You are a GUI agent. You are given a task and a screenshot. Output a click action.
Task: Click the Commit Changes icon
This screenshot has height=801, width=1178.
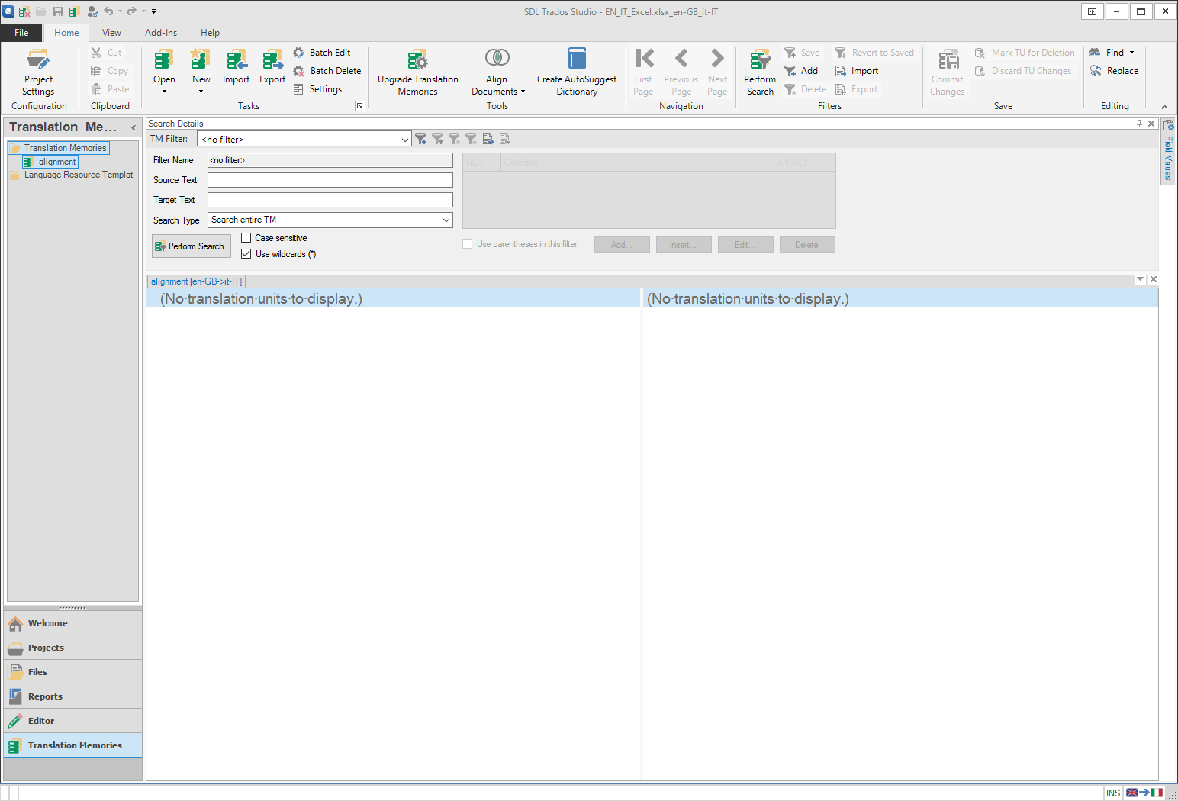tap(948, 60)
